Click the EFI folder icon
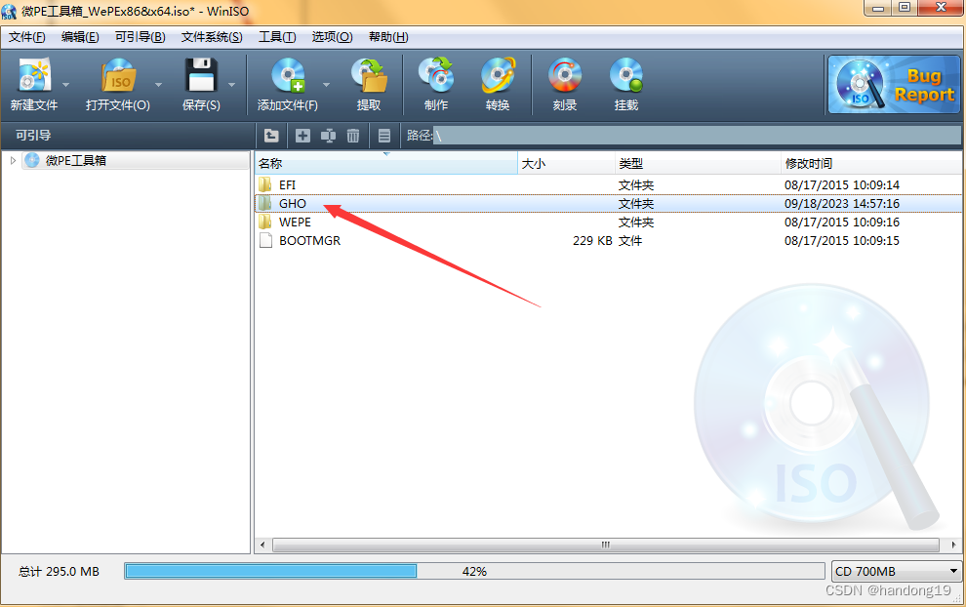This screenshot has height=607, width=966. [x=265, y=184]
